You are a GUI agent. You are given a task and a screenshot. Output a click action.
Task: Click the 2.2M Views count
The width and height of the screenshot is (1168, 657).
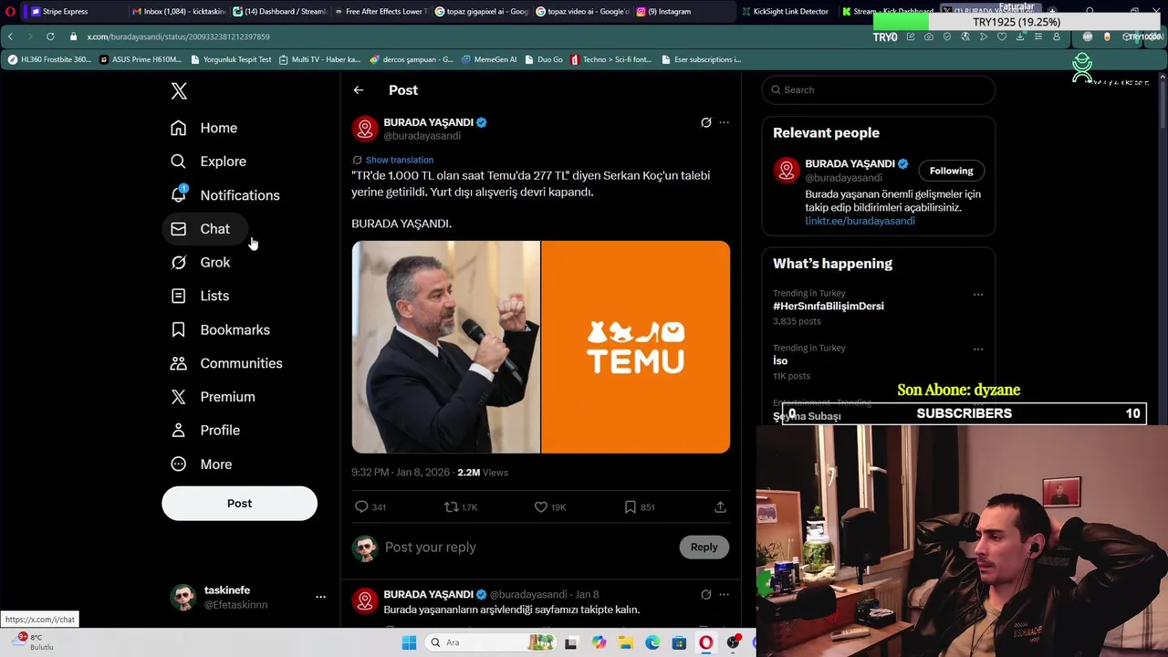click(x=483, y=473)
